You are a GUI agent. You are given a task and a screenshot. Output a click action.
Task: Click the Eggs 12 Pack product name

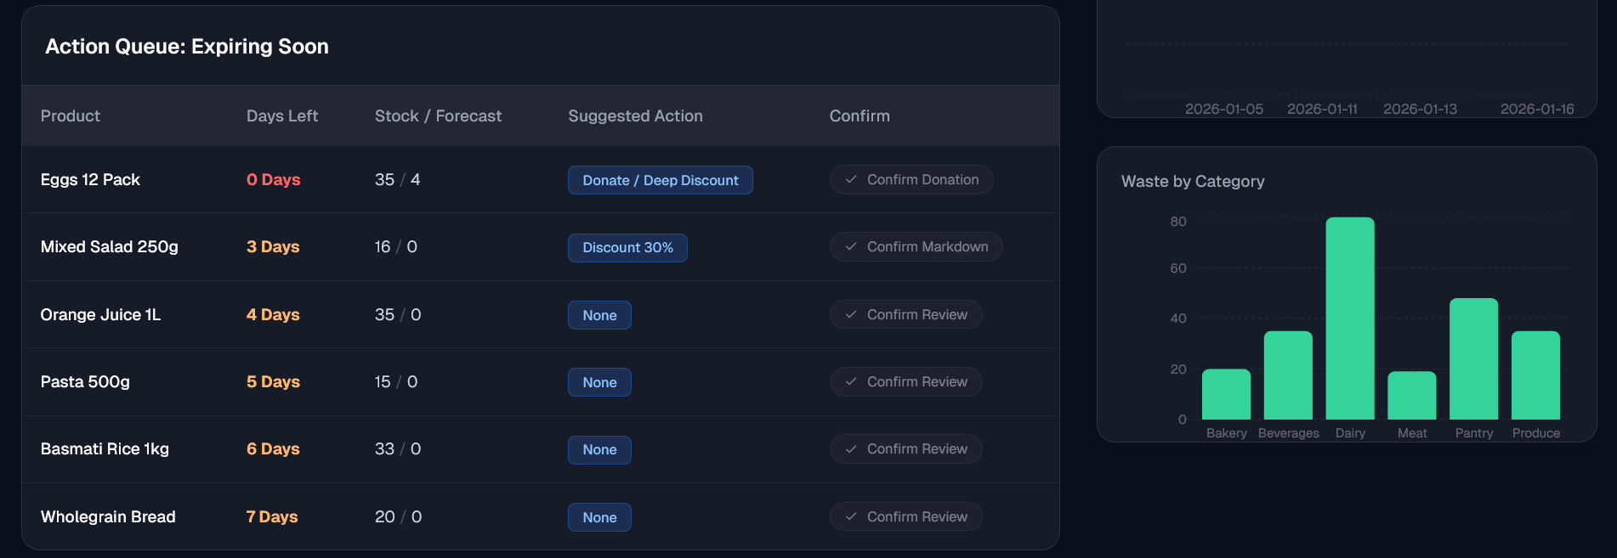[90, 180]
